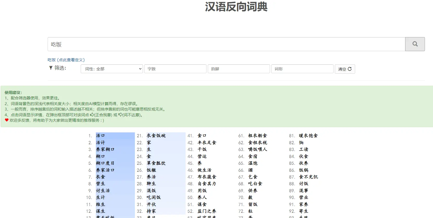Focus the 韵脚 filter field
Viewport: 433px width, 218px height.
pos(239,69)
